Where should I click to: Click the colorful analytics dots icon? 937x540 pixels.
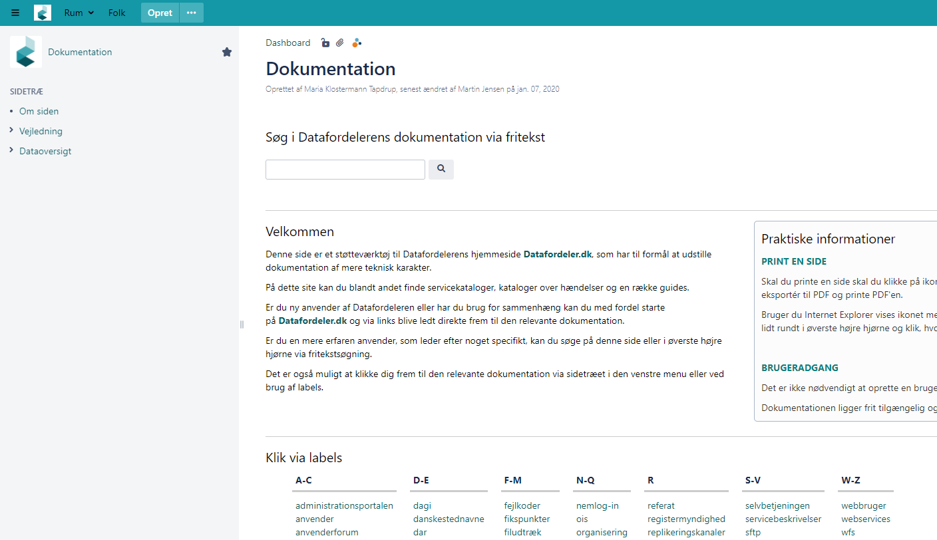click(x=357, y=43)
